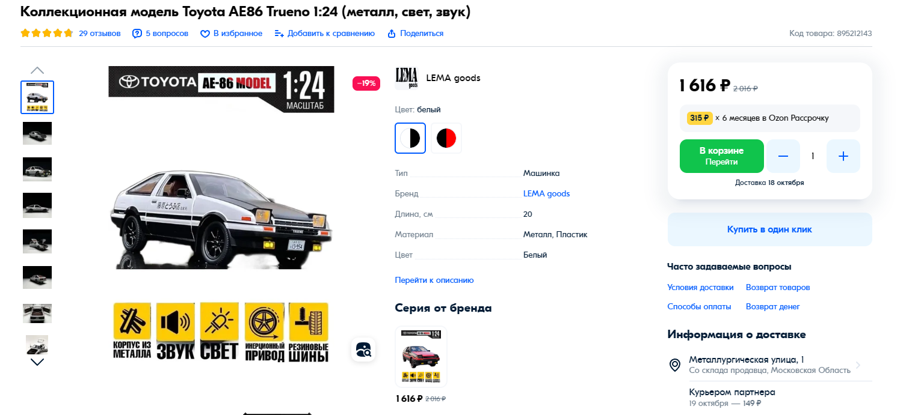Image resolution: width=918 pixels, height=415 pixels.
Task: Click the LEMA goods seller logo
Action: click(x=406, y=78)
